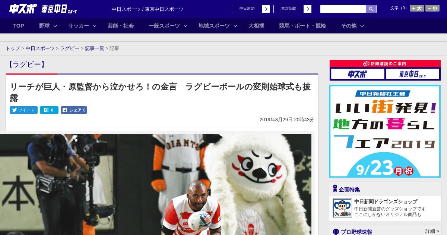Open the 東京新聞 link button

tap(292, 9)
